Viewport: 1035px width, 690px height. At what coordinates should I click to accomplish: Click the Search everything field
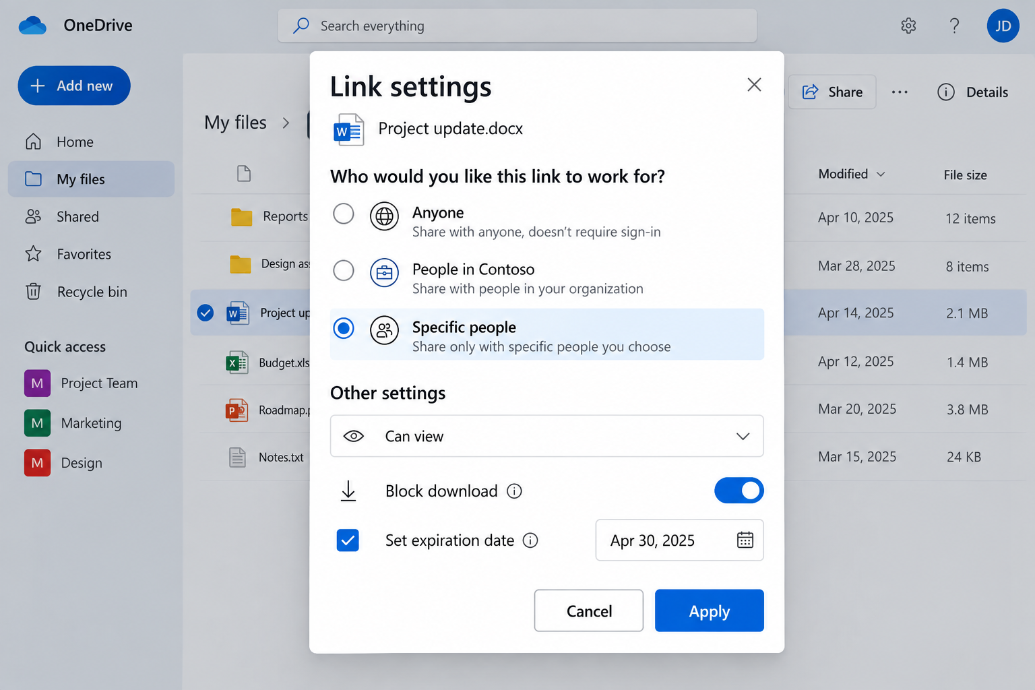[517, 26]
